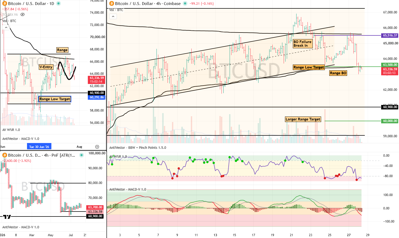Click the 60,900.00 price label on the 4h chart

390,107
